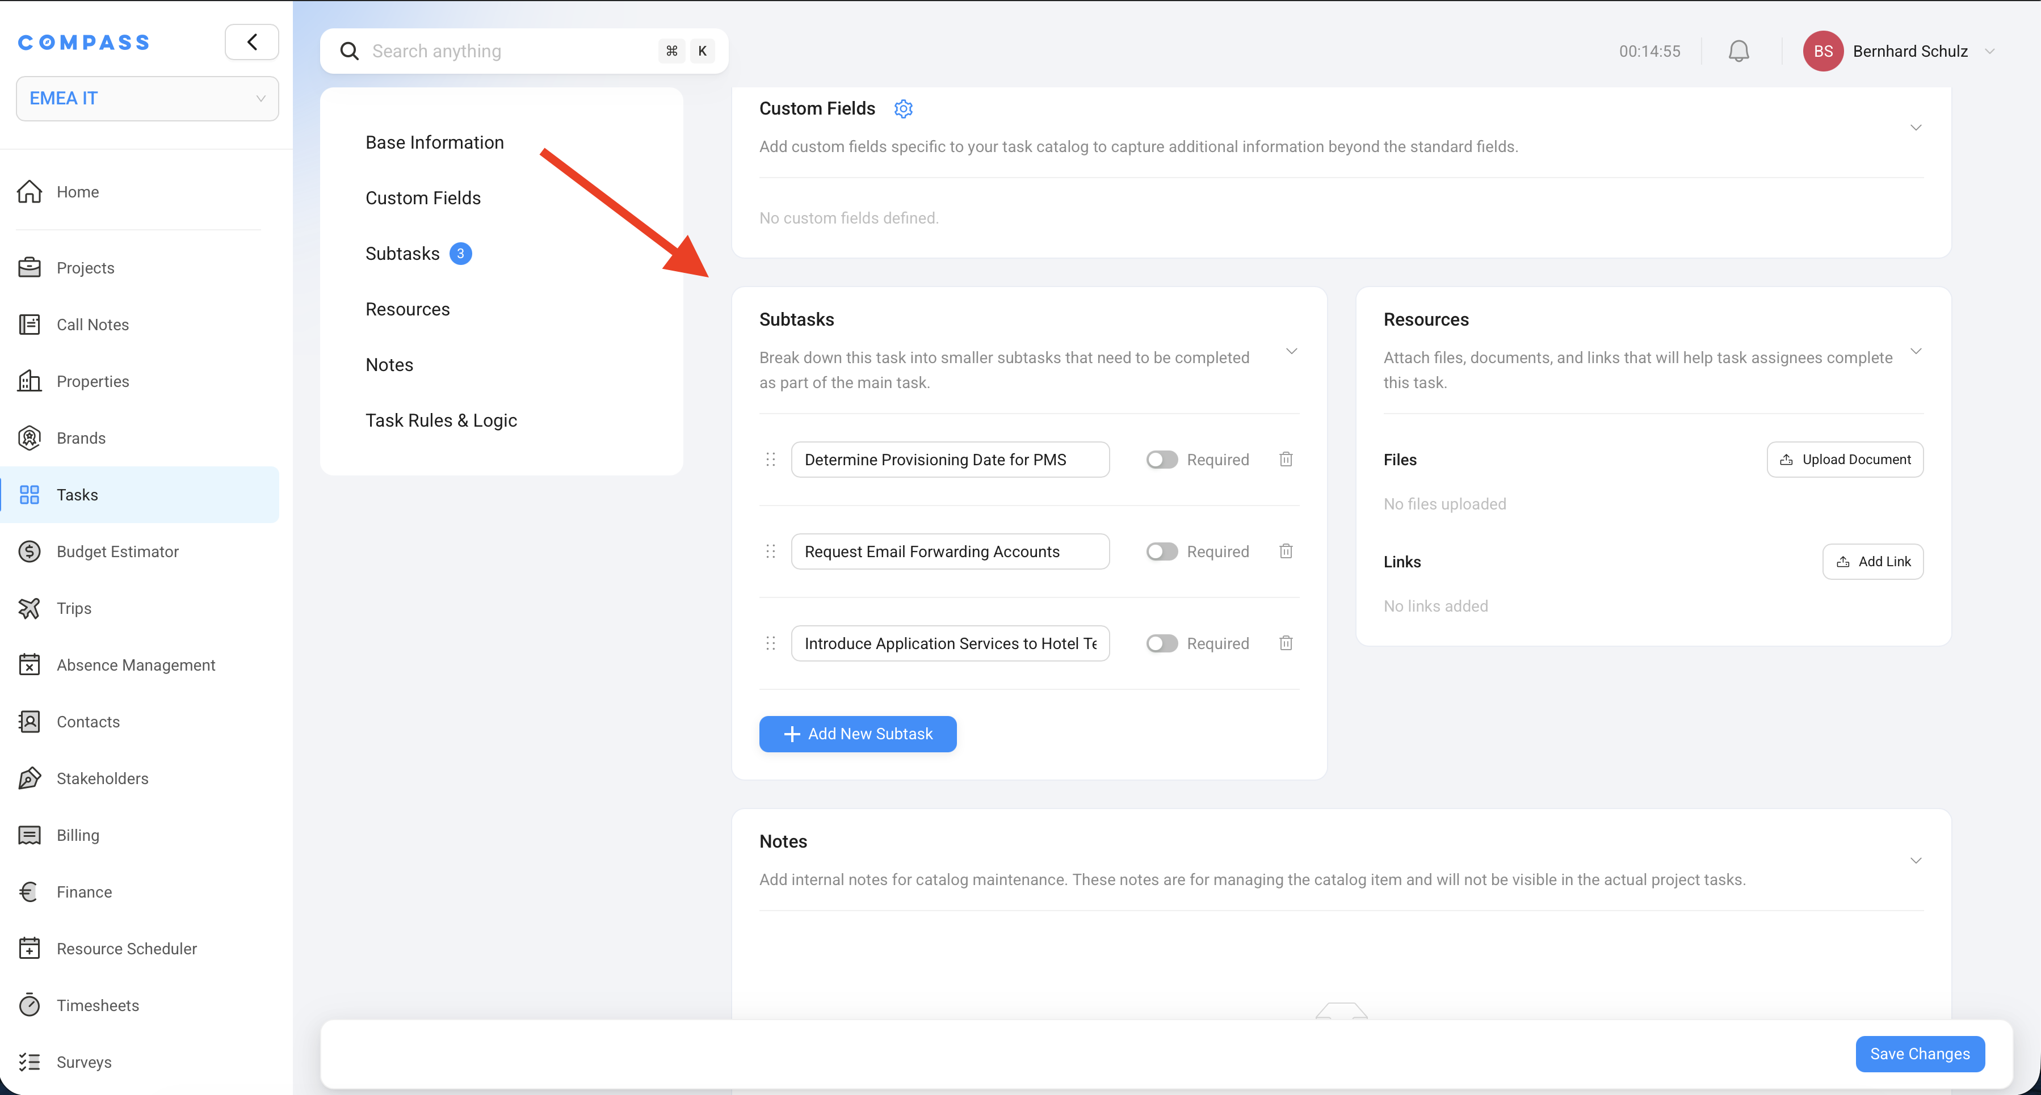This screenshot has height=1095, width=2041.
Task: Open the Contacts icon
Action: click(30, 721)
